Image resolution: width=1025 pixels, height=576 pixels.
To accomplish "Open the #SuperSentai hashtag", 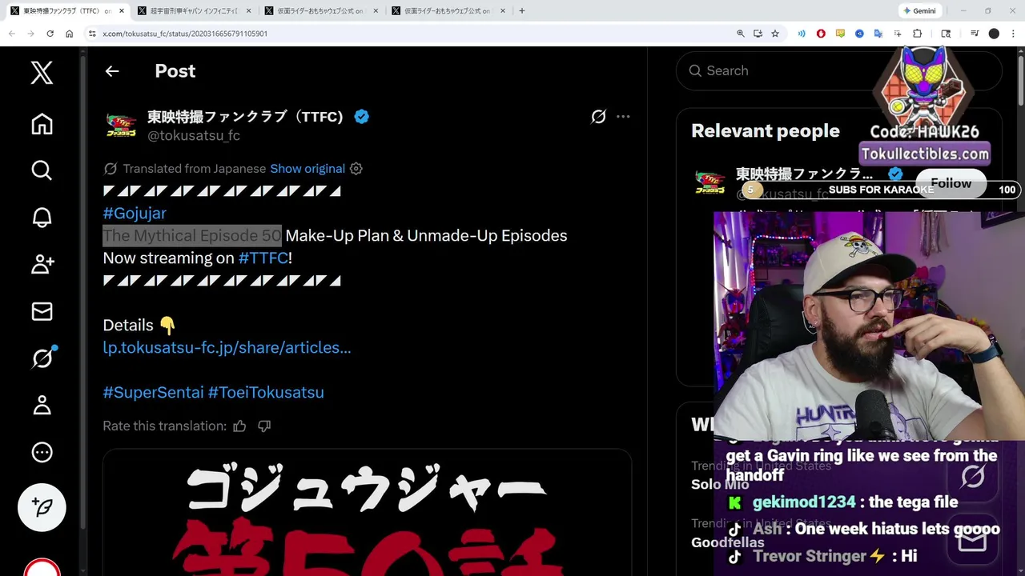I will (153, 393).
